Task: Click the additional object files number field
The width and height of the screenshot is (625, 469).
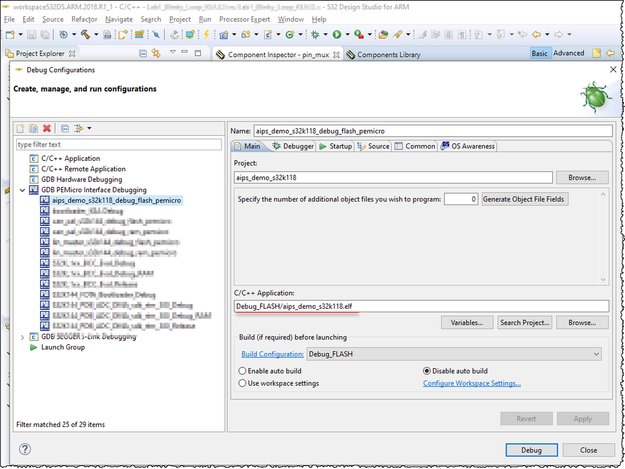Action: pos(461,199)
